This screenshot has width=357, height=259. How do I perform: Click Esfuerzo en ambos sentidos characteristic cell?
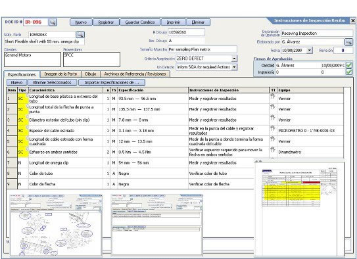pos(66,152)
